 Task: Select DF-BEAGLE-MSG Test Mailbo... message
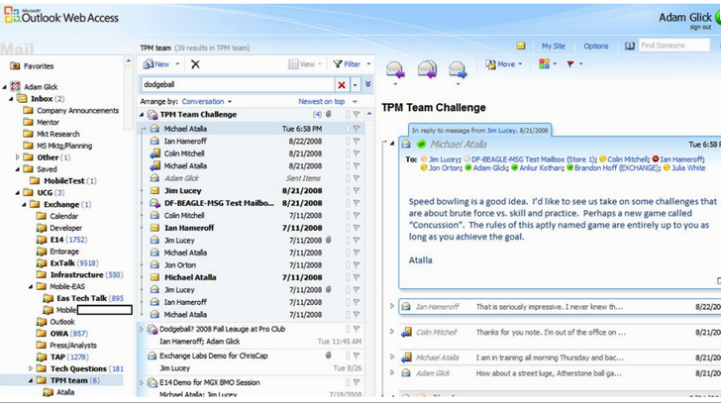[x=252, y=203]
